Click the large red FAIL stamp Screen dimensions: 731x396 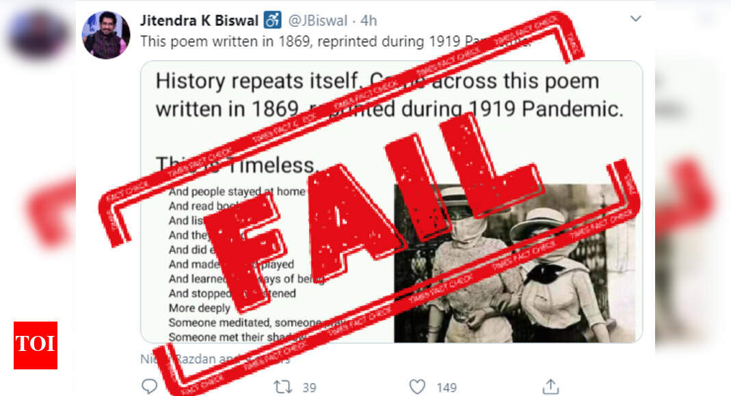tap(373, 212)
